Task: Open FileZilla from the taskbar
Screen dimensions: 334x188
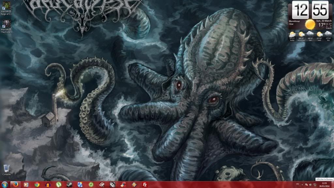Action: pos(144,184)
